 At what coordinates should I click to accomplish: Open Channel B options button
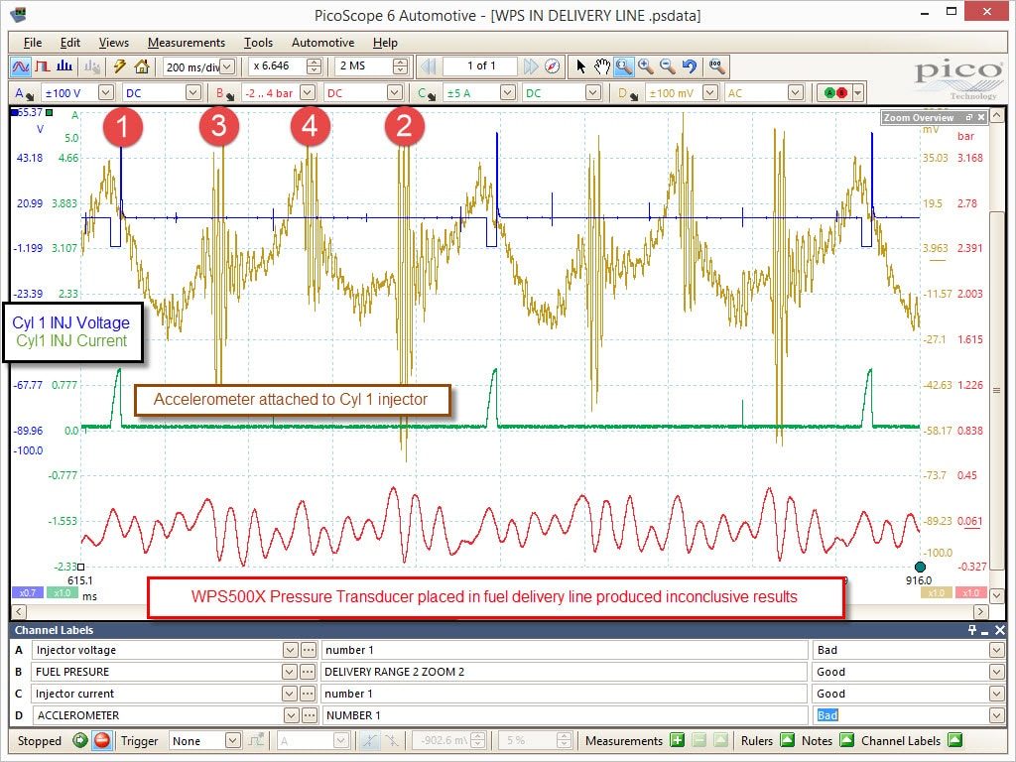point(225,94)
